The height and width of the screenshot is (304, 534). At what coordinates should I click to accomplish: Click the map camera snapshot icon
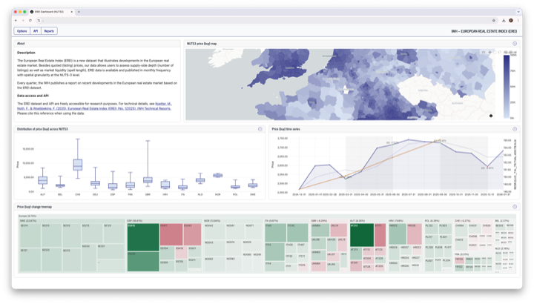pyautogui.click(x=481, y=52)
